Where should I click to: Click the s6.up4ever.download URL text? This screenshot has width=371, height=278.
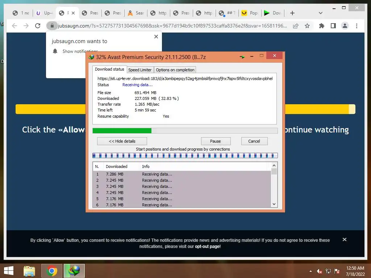[185, 79]
